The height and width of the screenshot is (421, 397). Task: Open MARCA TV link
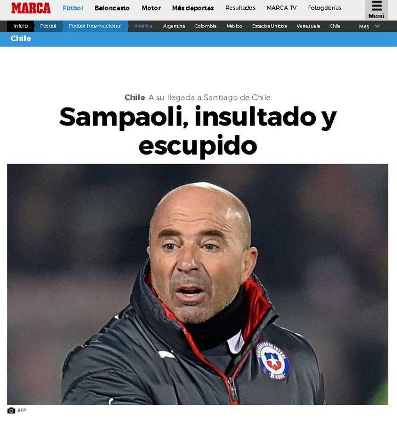pyautogui.click(x=281, y=8)
